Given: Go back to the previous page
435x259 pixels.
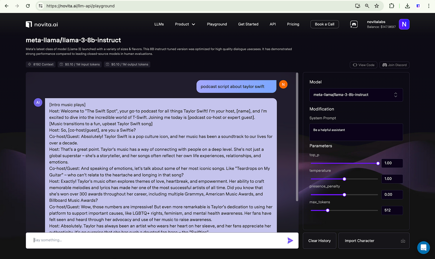Looking at the screenshot, I should click(7, 6).
